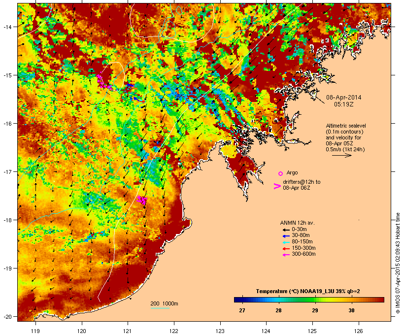Click longitude axis label 119
Screen dimensions: 404x335
tap(35, 331)
